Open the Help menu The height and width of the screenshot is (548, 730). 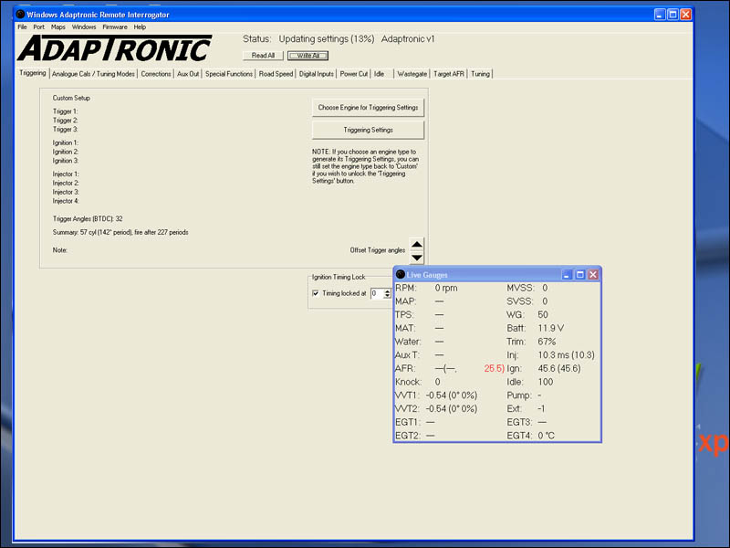(x=140, y=27)
